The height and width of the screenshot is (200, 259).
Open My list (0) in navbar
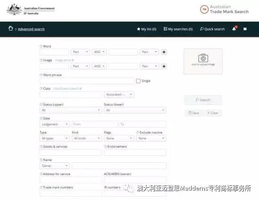click(146, 29)
